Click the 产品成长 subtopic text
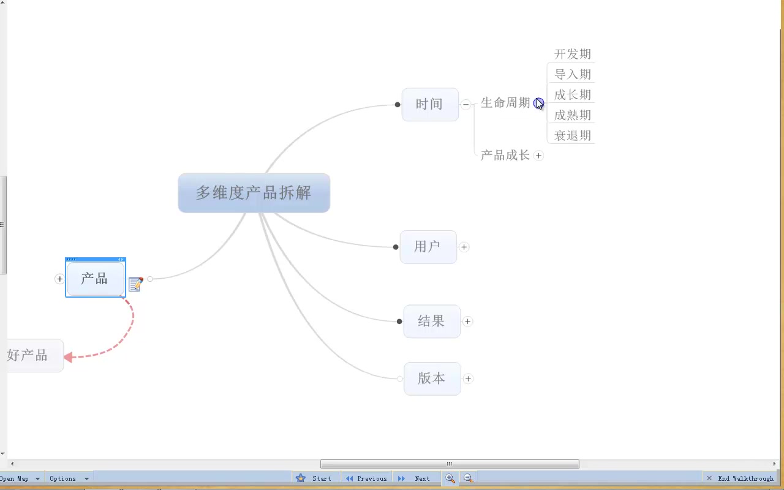Viewport: 784px width, 490px height. click(x=505, y=156)
